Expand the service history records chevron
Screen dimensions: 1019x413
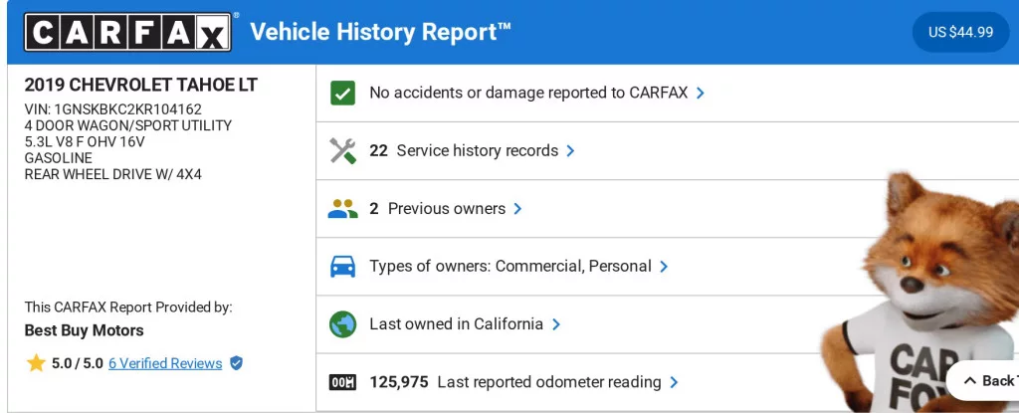(x=570, y=150)
